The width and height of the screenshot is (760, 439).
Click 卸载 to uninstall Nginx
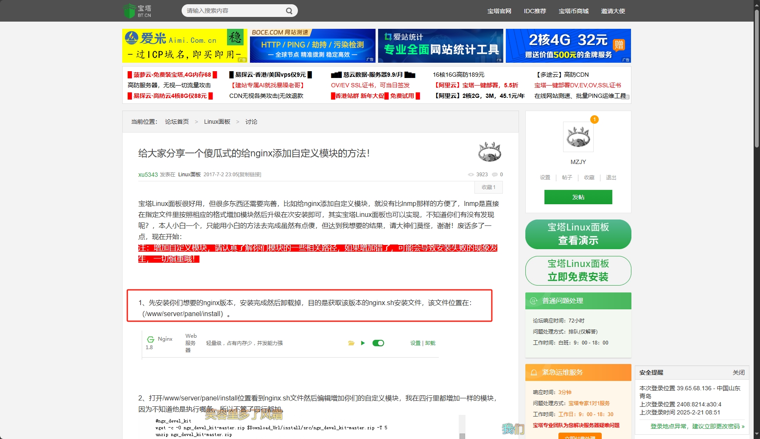pyautogui.click(x=429, y=343)
